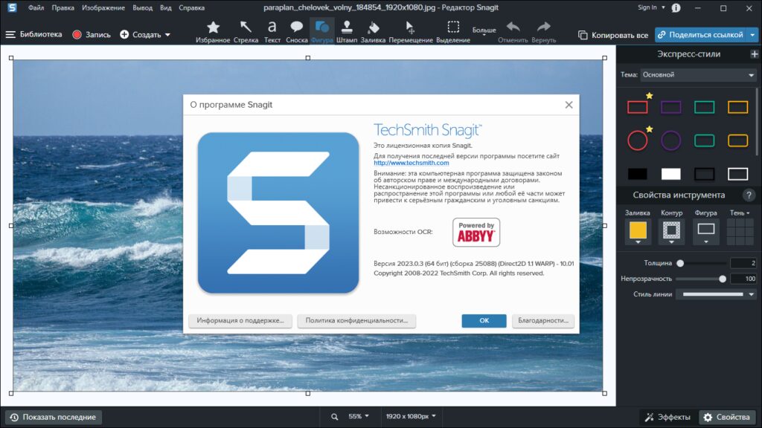Viewport: 762px width, 428px height.
Task: Open the Справка menu
Action: [191, 7]
